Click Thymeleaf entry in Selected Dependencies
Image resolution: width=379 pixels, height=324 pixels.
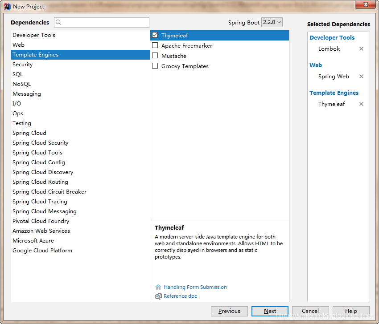point(331,104)
